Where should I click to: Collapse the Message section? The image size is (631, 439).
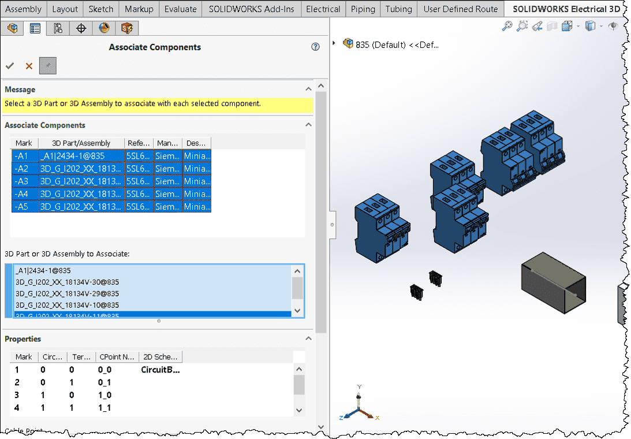tap(308, 89)
